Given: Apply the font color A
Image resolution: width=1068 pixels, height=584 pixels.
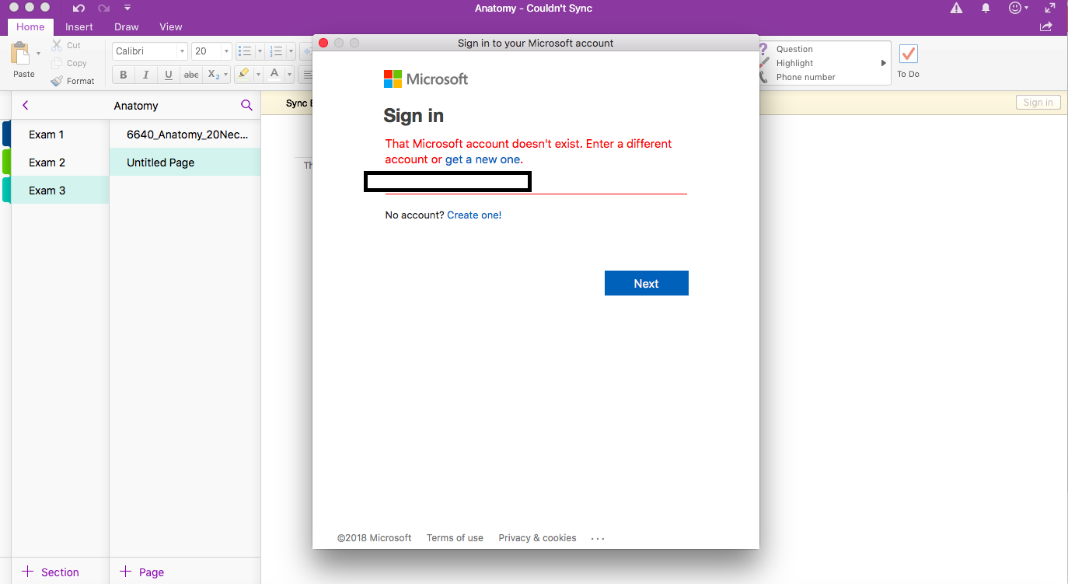Looking at the screenshot, I should point(274,75).
